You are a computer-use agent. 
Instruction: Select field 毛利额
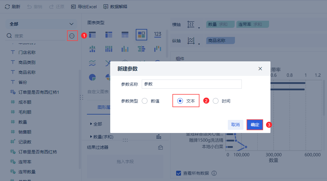pyautogui.click(x=25, y=112)
